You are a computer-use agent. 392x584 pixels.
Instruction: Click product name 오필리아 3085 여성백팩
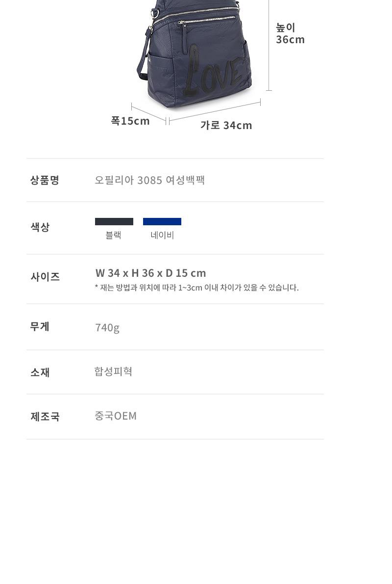click(149, 180)
